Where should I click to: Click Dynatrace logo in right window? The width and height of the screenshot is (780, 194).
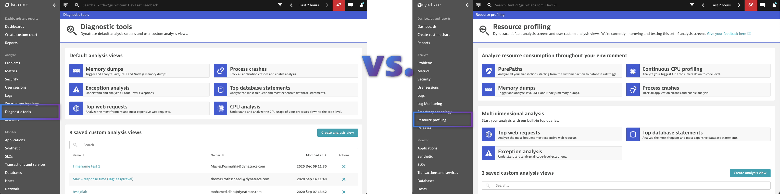[x=429, y=5]
